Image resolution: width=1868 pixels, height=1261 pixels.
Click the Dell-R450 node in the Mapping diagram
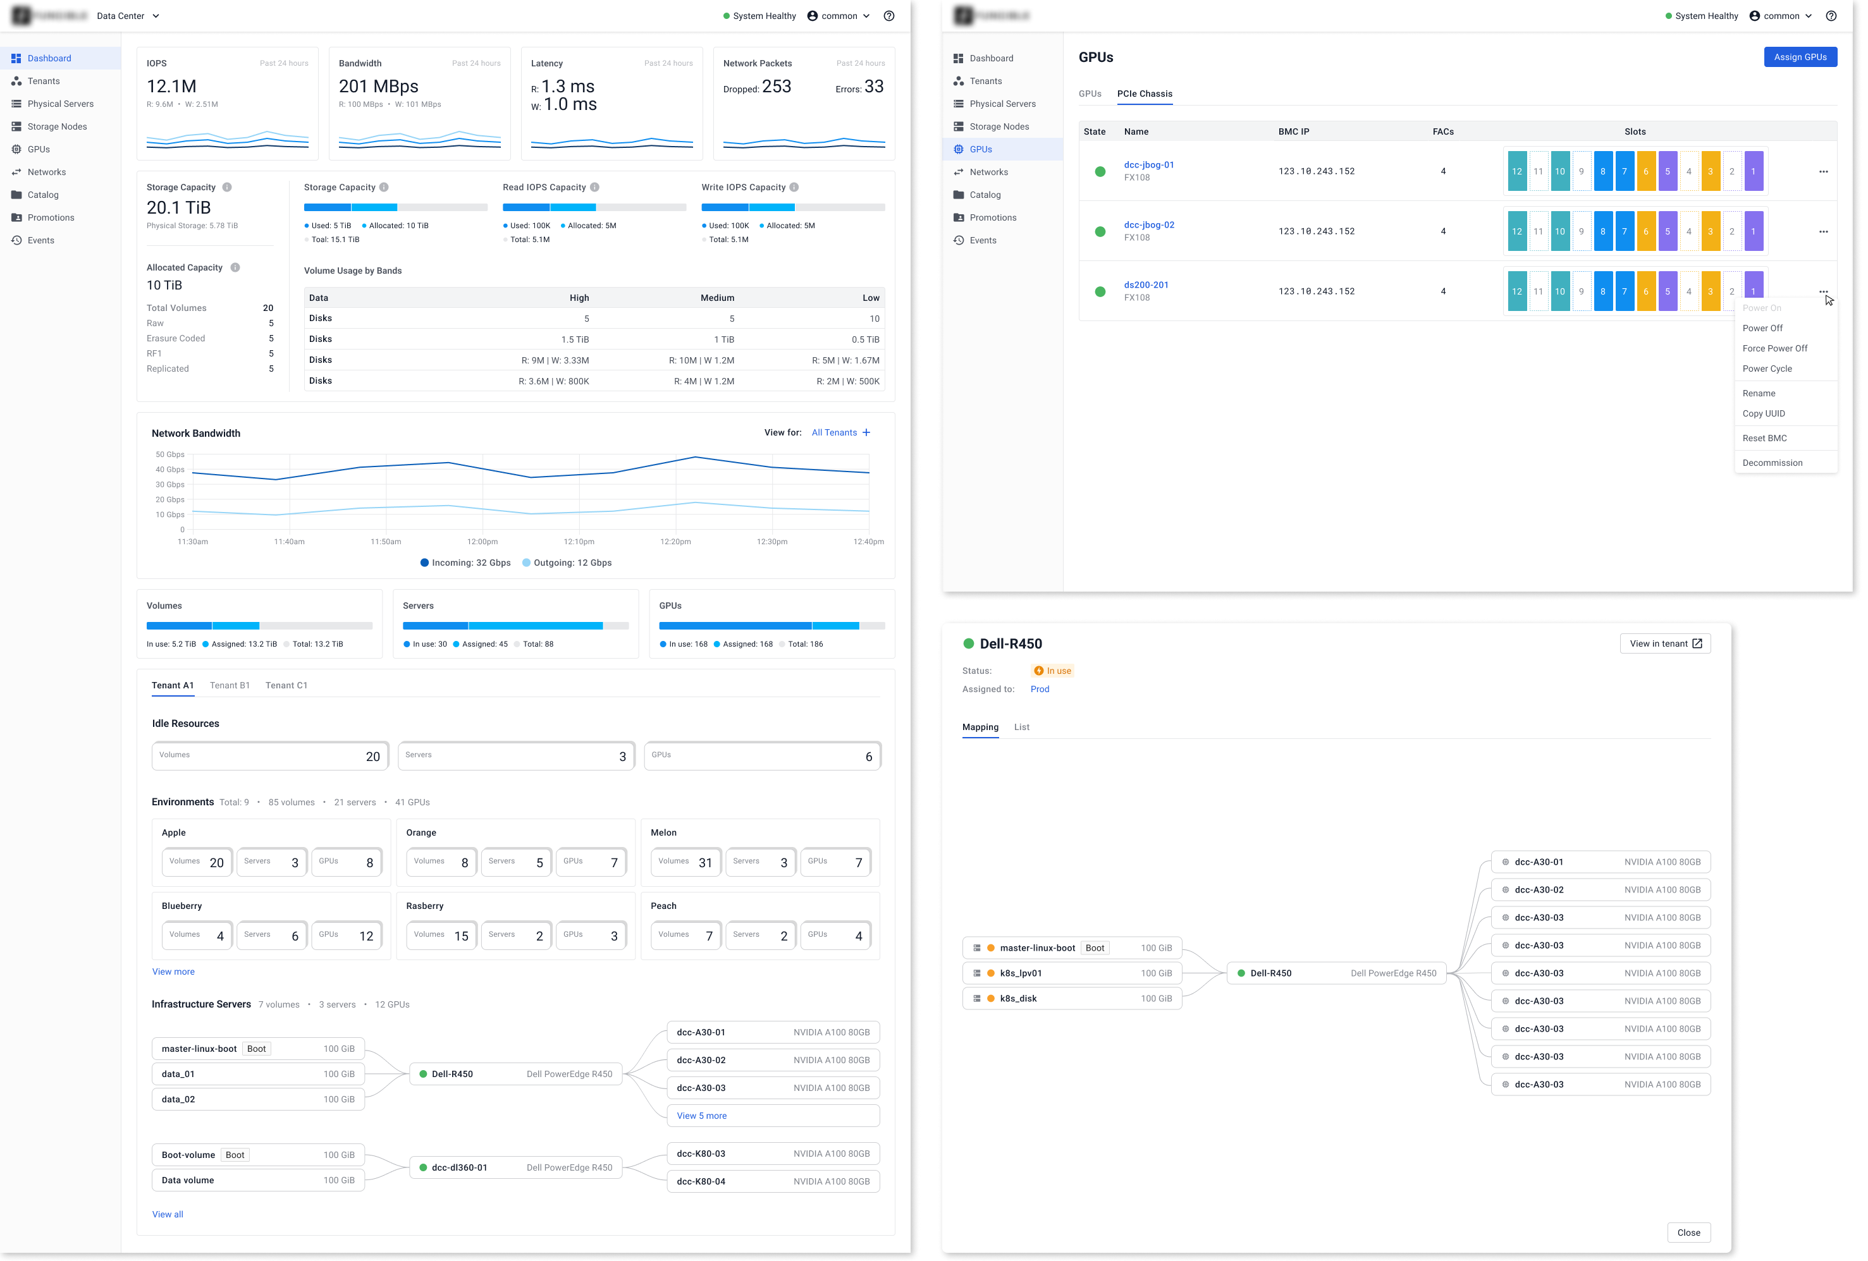coord(1336,973)
